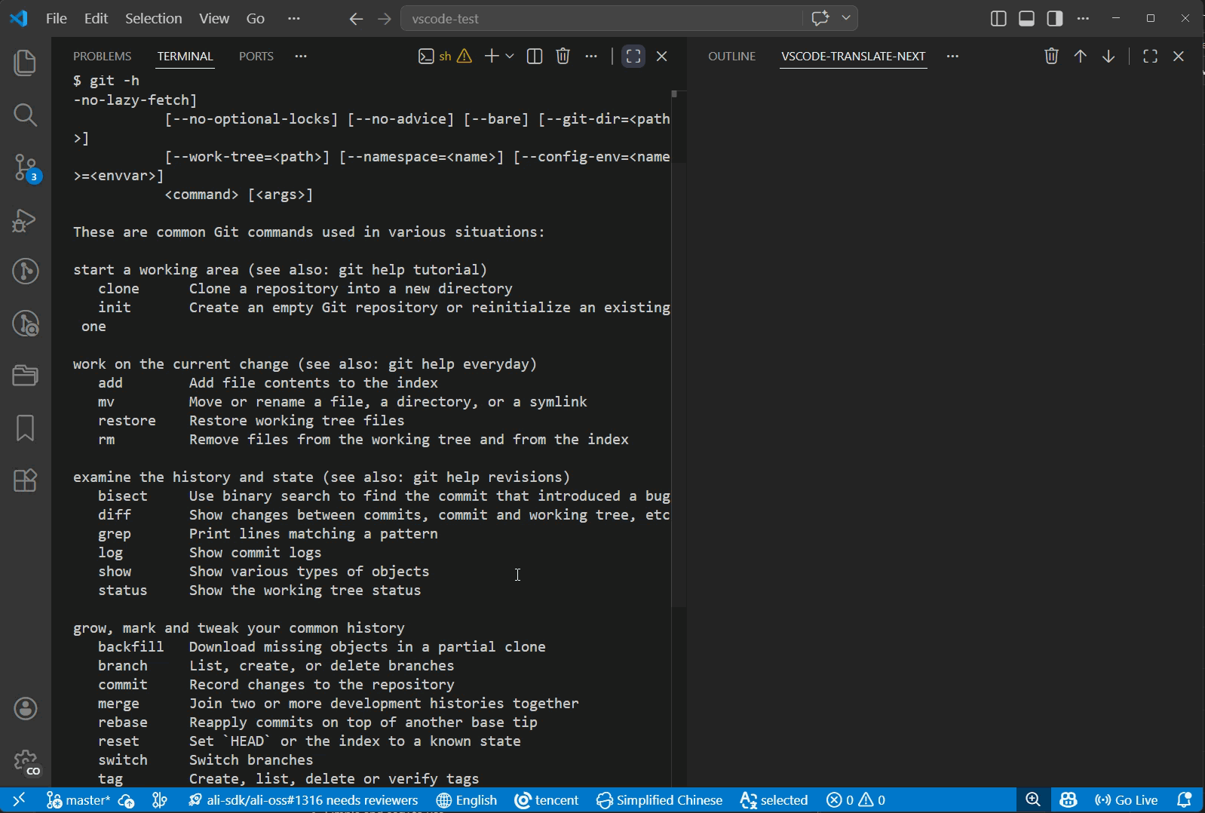Click the sh terminal shell label
Viewport: 1205px width, 813px height.
(445, 56)
